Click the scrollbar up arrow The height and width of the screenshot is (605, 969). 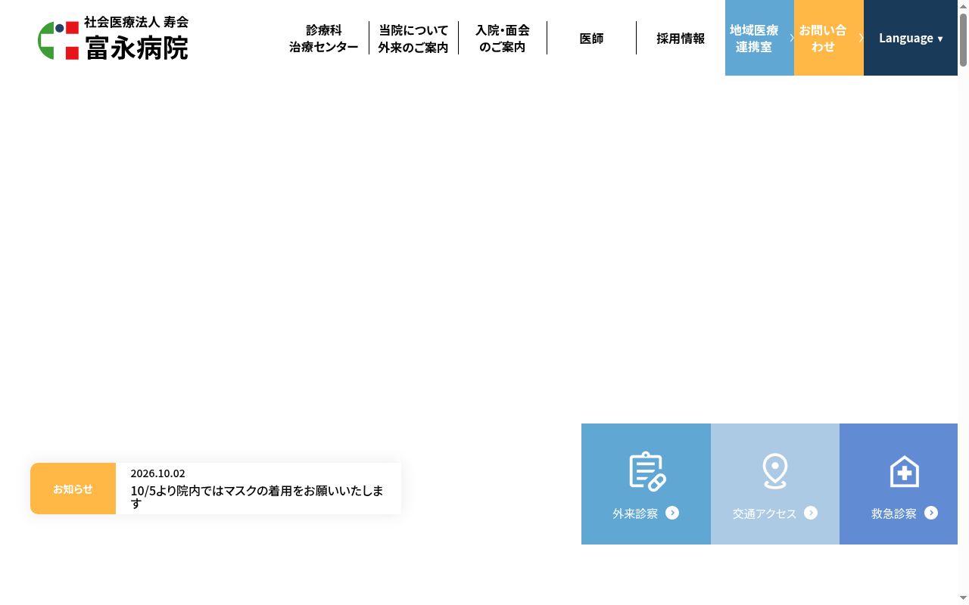(963, 6)
